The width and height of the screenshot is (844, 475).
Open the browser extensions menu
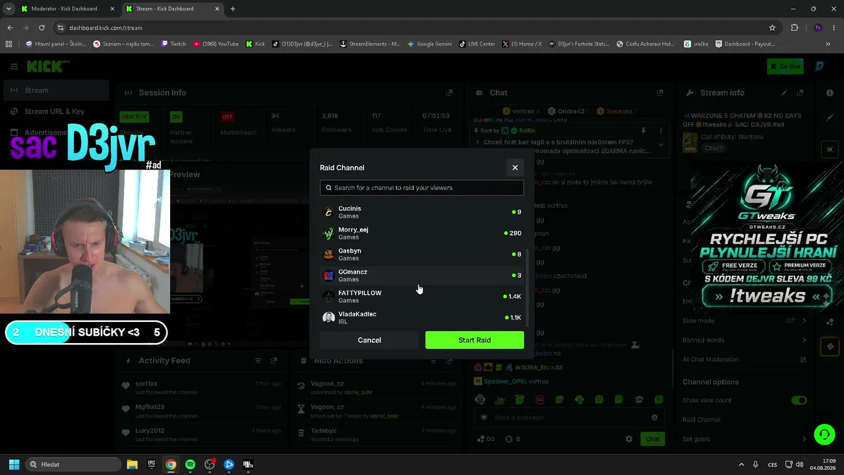pos(795,28)
